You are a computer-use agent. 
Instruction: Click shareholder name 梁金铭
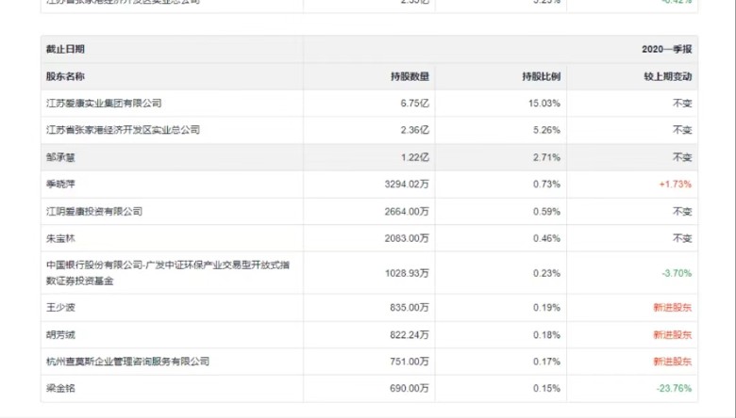click(62, 389)
